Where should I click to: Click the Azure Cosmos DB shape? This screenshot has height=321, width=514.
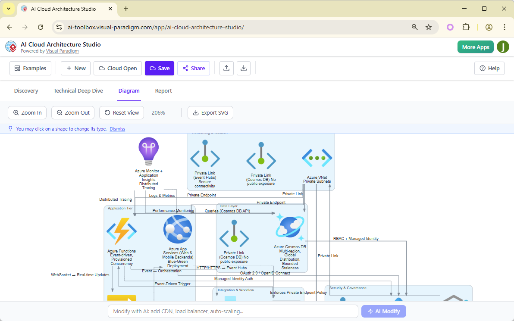pyautogui.click(x=290, y=228)
